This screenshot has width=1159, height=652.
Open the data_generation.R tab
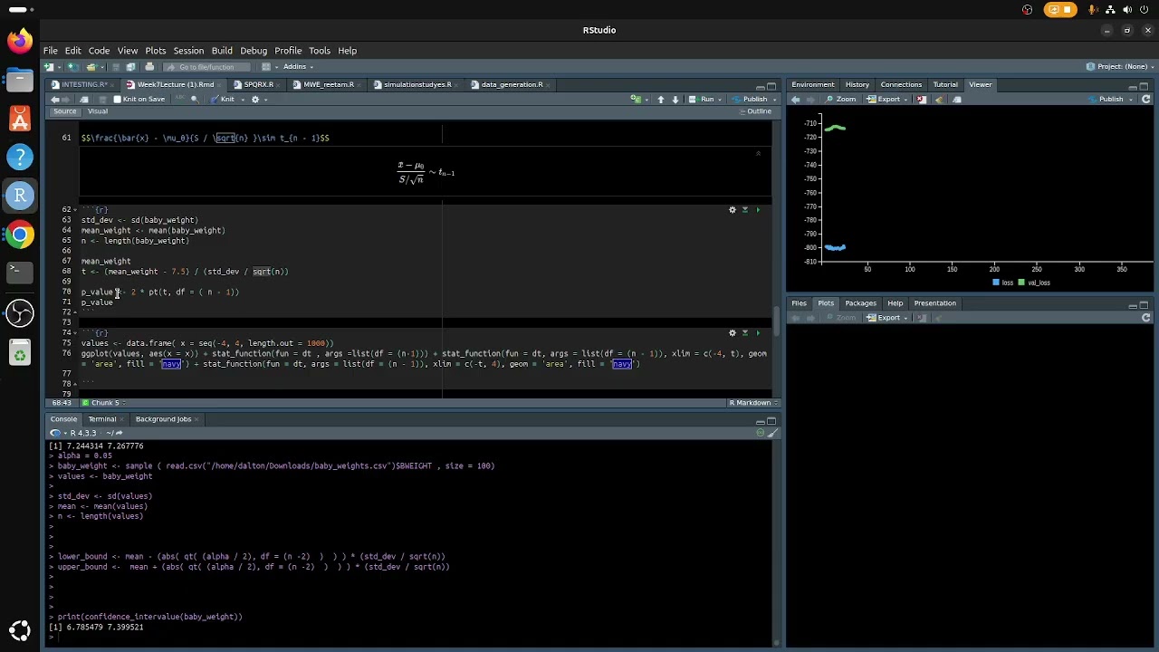512,85
